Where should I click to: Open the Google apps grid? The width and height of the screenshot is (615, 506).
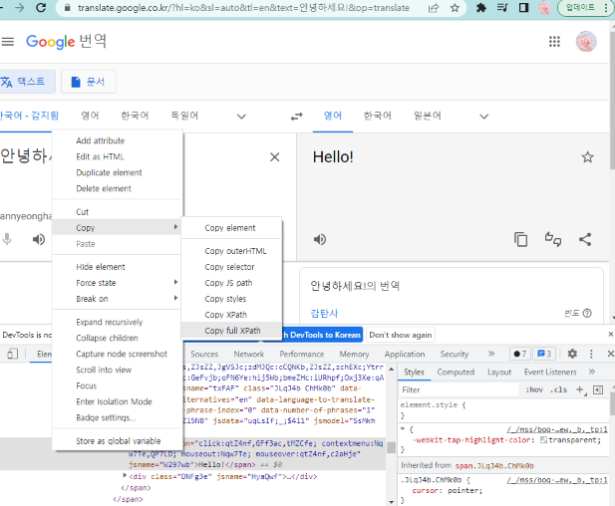(554, 41)
